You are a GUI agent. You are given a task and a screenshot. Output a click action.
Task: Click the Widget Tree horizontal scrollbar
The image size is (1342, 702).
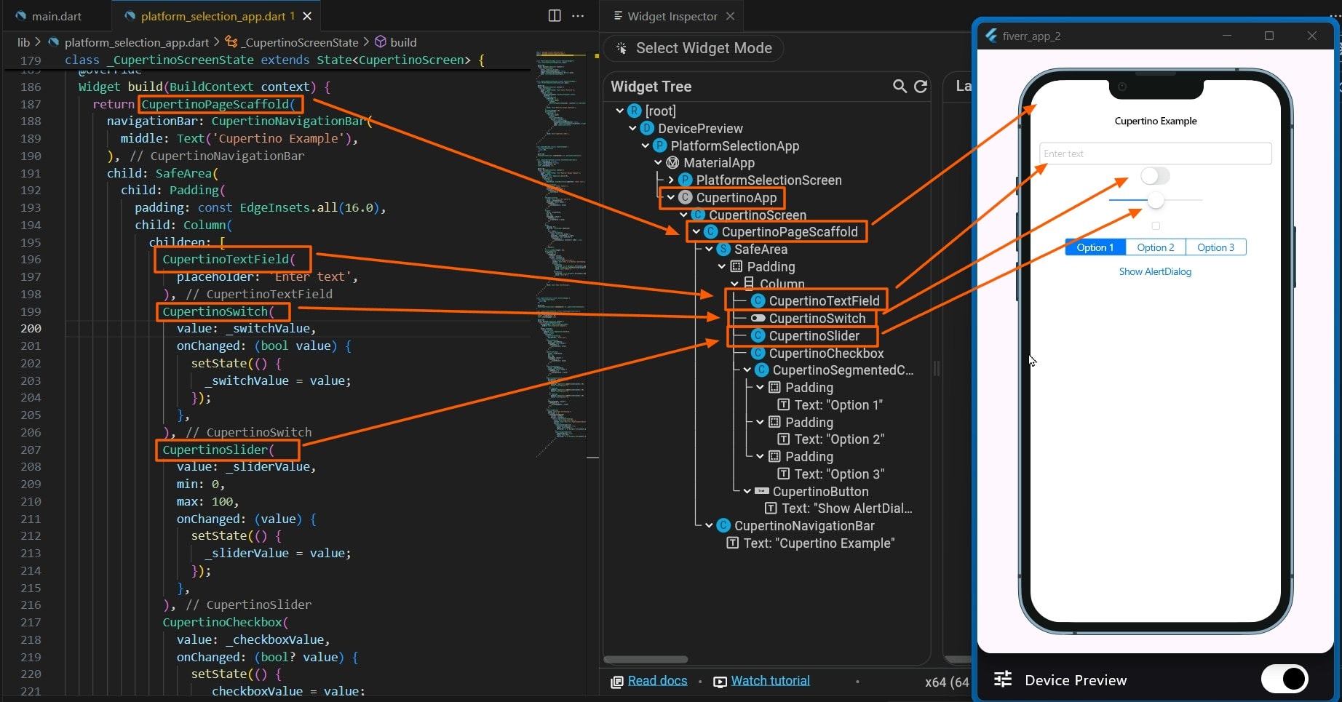tap(646, 659)
